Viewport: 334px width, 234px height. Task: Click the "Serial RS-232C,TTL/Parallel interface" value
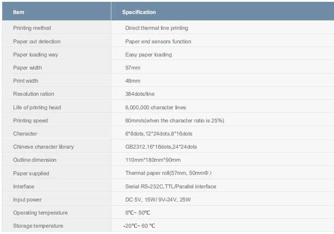pos(171,187)
